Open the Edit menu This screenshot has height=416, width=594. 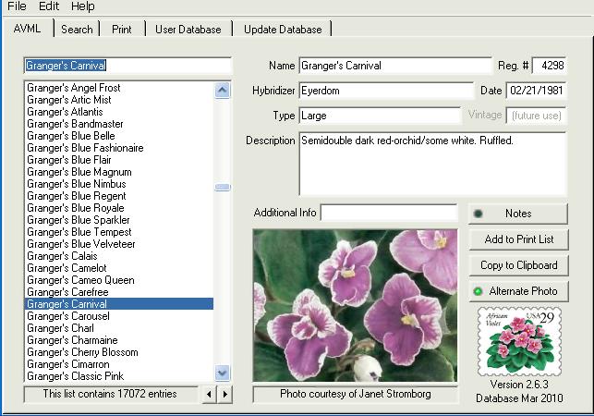click(x=49, y=6)
